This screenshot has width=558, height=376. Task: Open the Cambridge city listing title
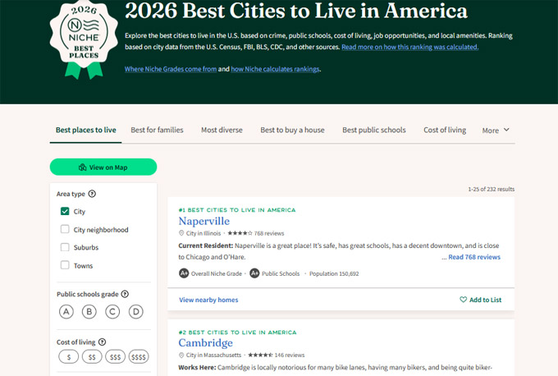click(205, 343)
